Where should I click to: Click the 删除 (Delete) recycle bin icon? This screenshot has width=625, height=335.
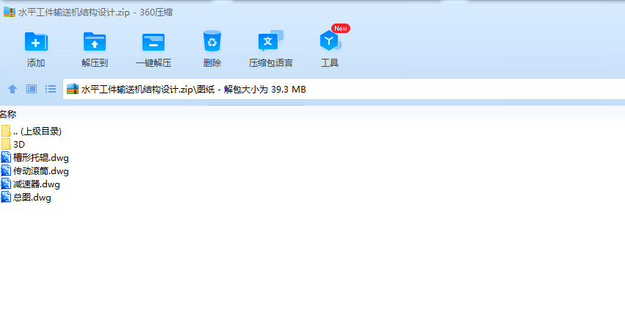(x=212, y=41)
